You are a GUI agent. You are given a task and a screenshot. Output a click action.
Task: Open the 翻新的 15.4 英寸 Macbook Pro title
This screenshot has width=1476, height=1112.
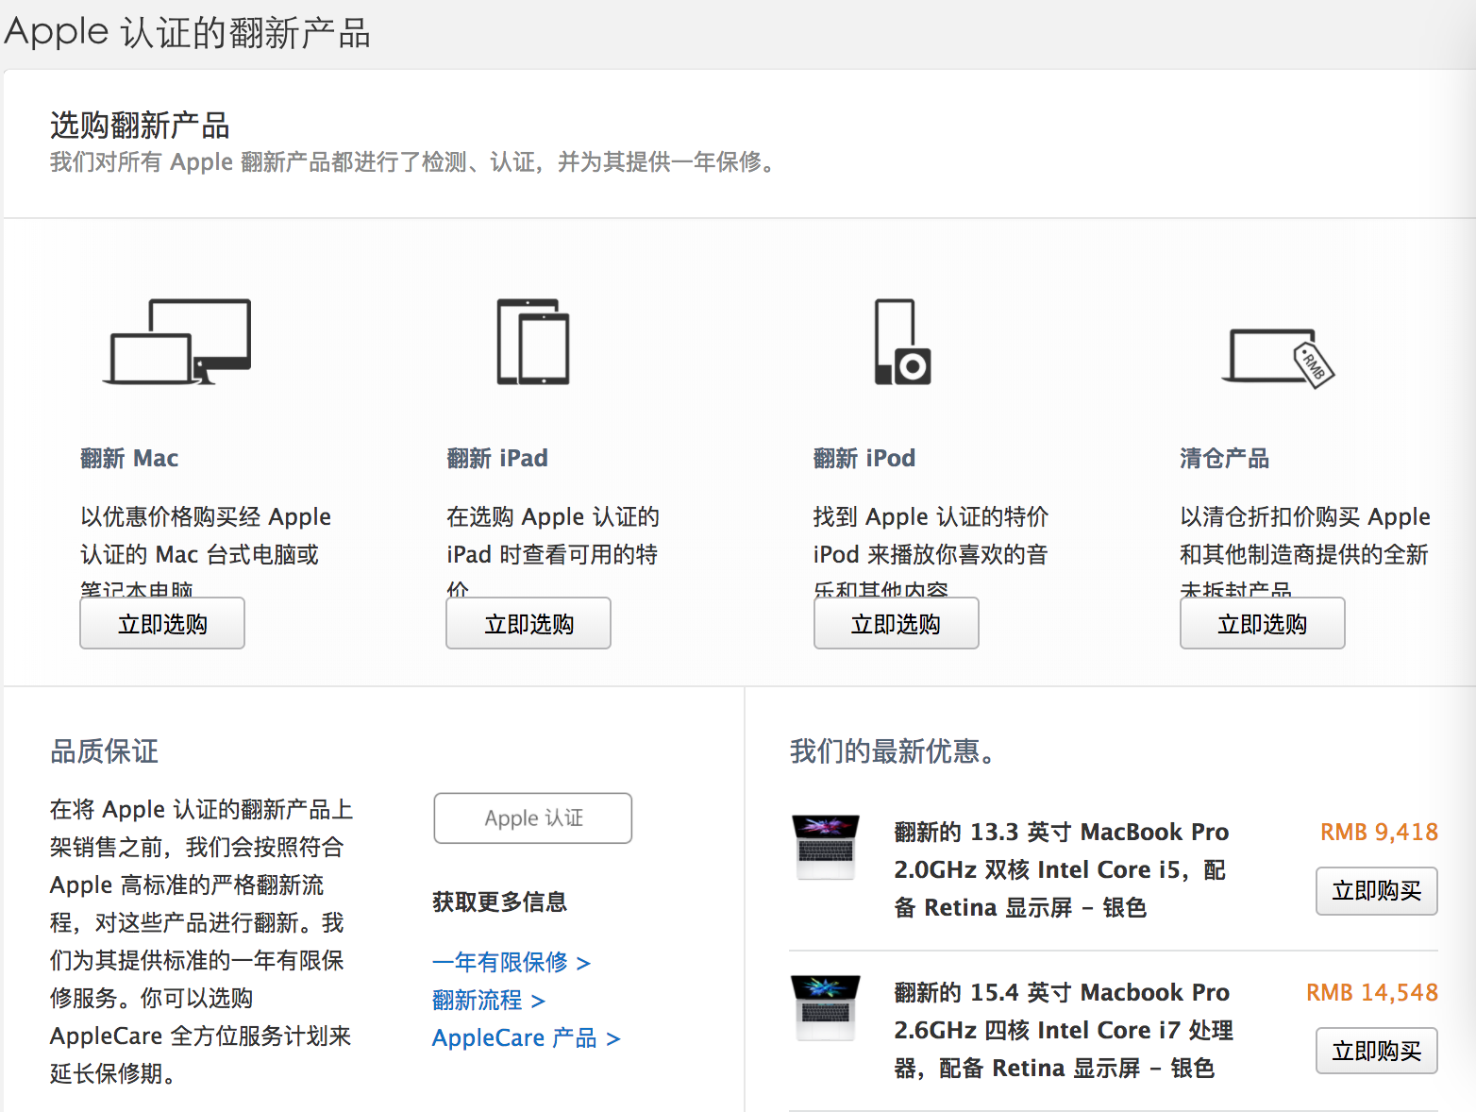(1064, 1030)
